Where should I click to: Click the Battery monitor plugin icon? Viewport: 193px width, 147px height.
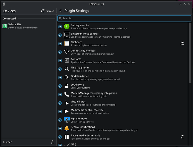[67, 26]
